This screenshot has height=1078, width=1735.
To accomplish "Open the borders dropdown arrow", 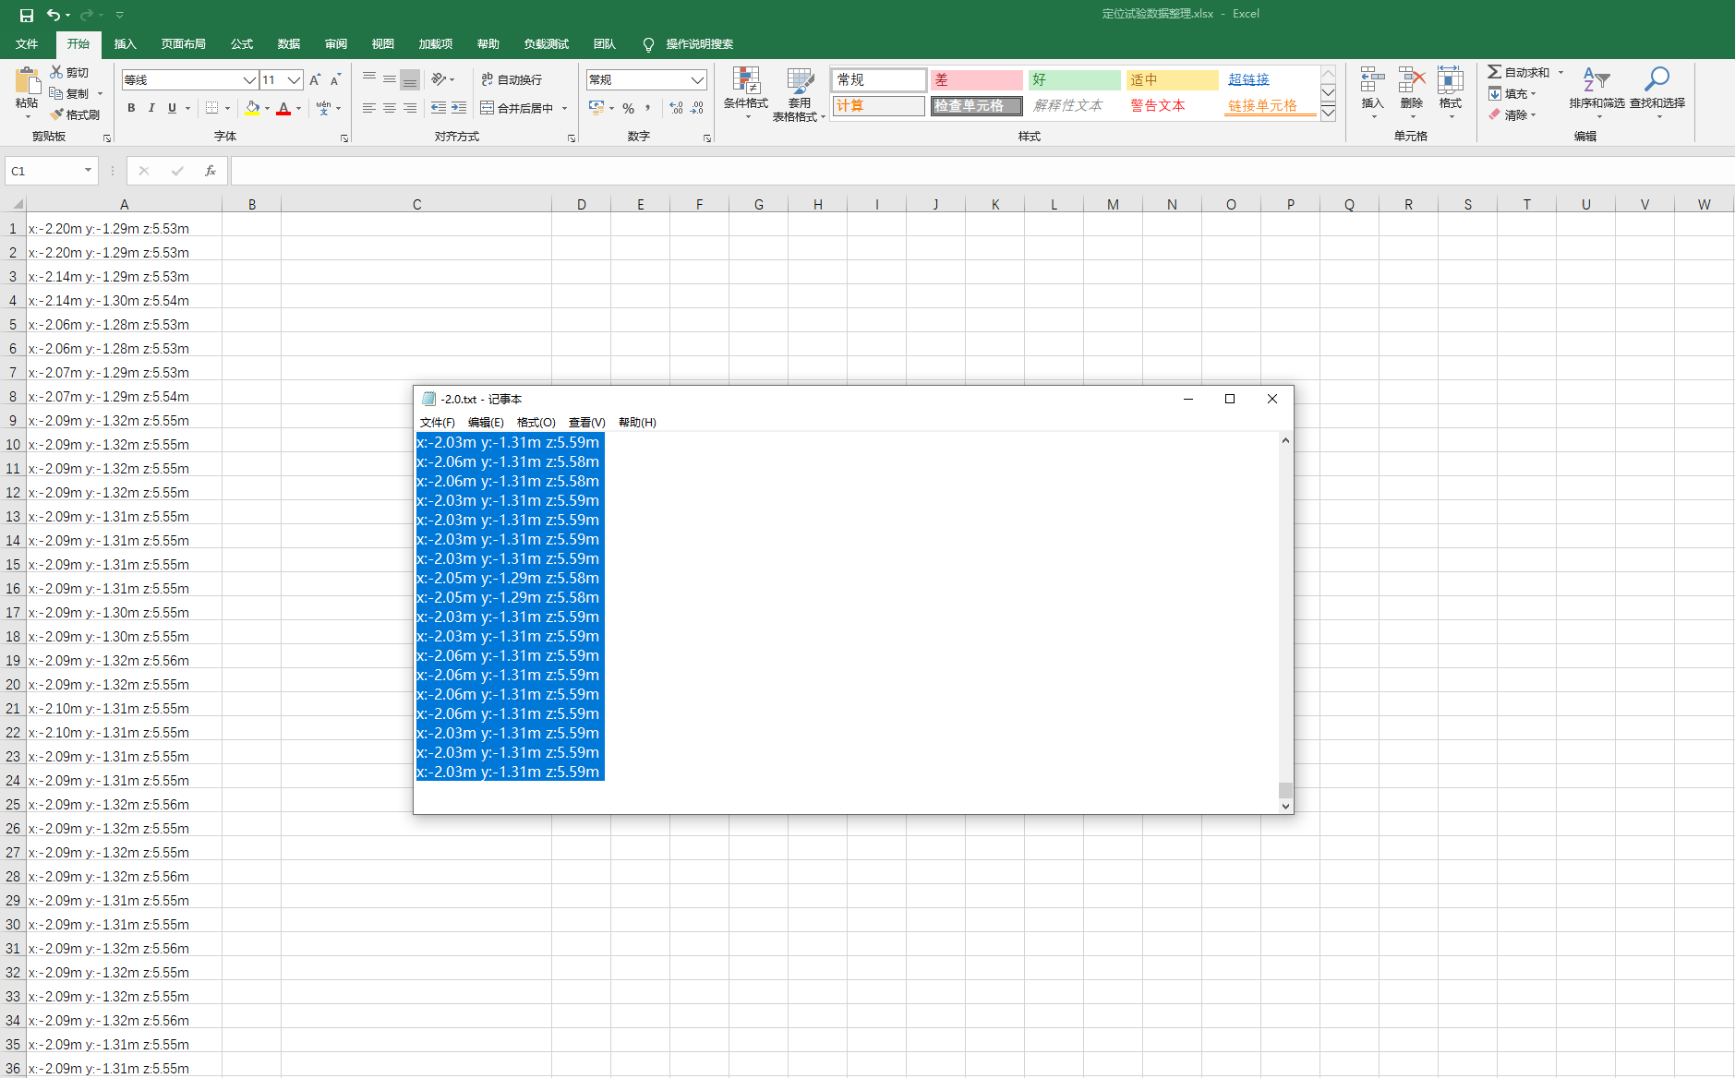I will coord(227,108).
